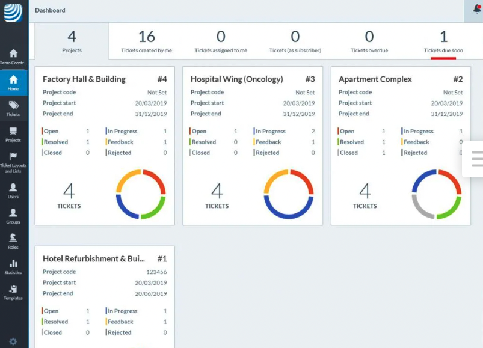View the Statistics page
This screenshot has width=483, height=348.
click(x=13, y=266)
